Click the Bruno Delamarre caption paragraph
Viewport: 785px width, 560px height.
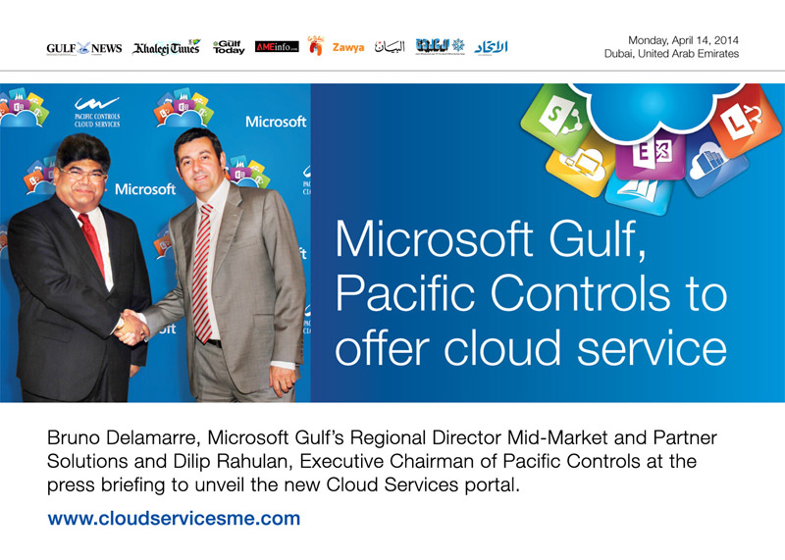pos(382,461)
